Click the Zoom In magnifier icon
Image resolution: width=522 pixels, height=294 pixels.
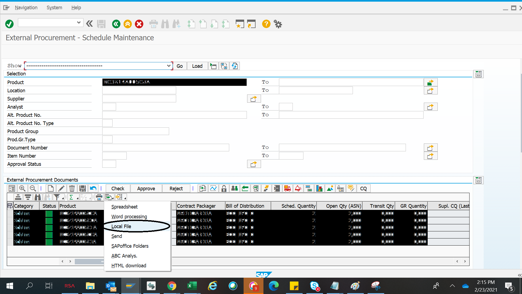[22, 188]
